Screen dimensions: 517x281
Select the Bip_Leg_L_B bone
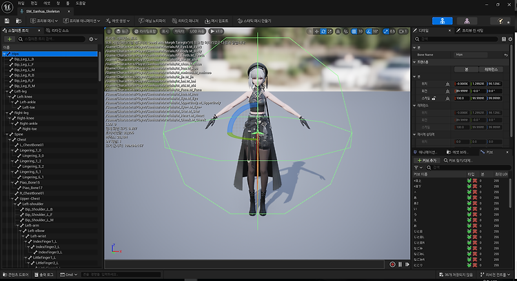pyautogui.click(x=23, y=59)
